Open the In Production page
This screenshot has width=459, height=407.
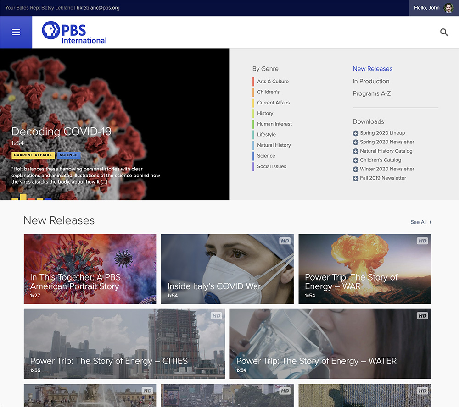[371, 81]
